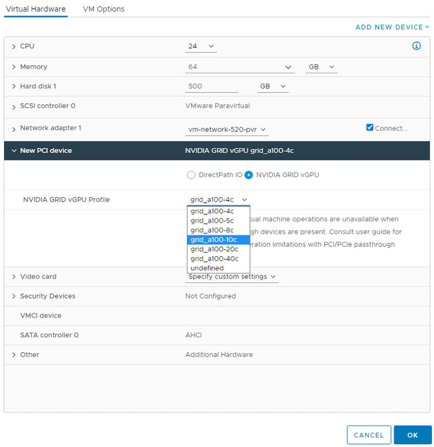Click the CPU information icon

416,46
